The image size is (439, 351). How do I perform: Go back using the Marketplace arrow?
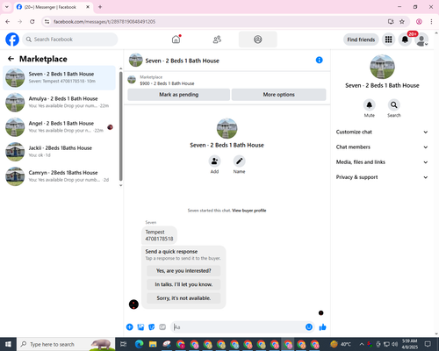pos(11,59)
